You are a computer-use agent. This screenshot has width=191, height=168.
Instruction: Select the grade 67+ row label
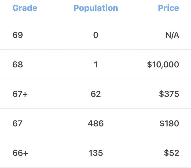[x=20, y=94]
